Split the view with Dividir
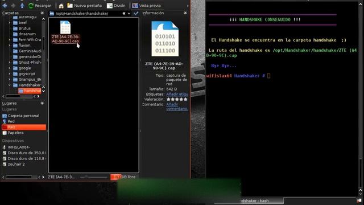 pyautogui.click(x=116, y=6)
